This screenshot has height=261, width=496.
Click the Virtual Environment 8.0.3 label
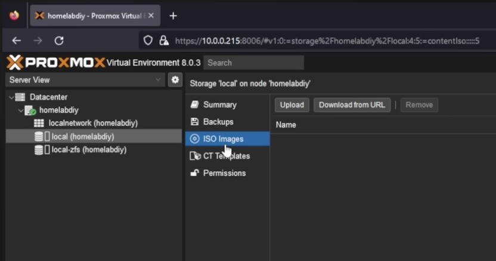point(153,63)
